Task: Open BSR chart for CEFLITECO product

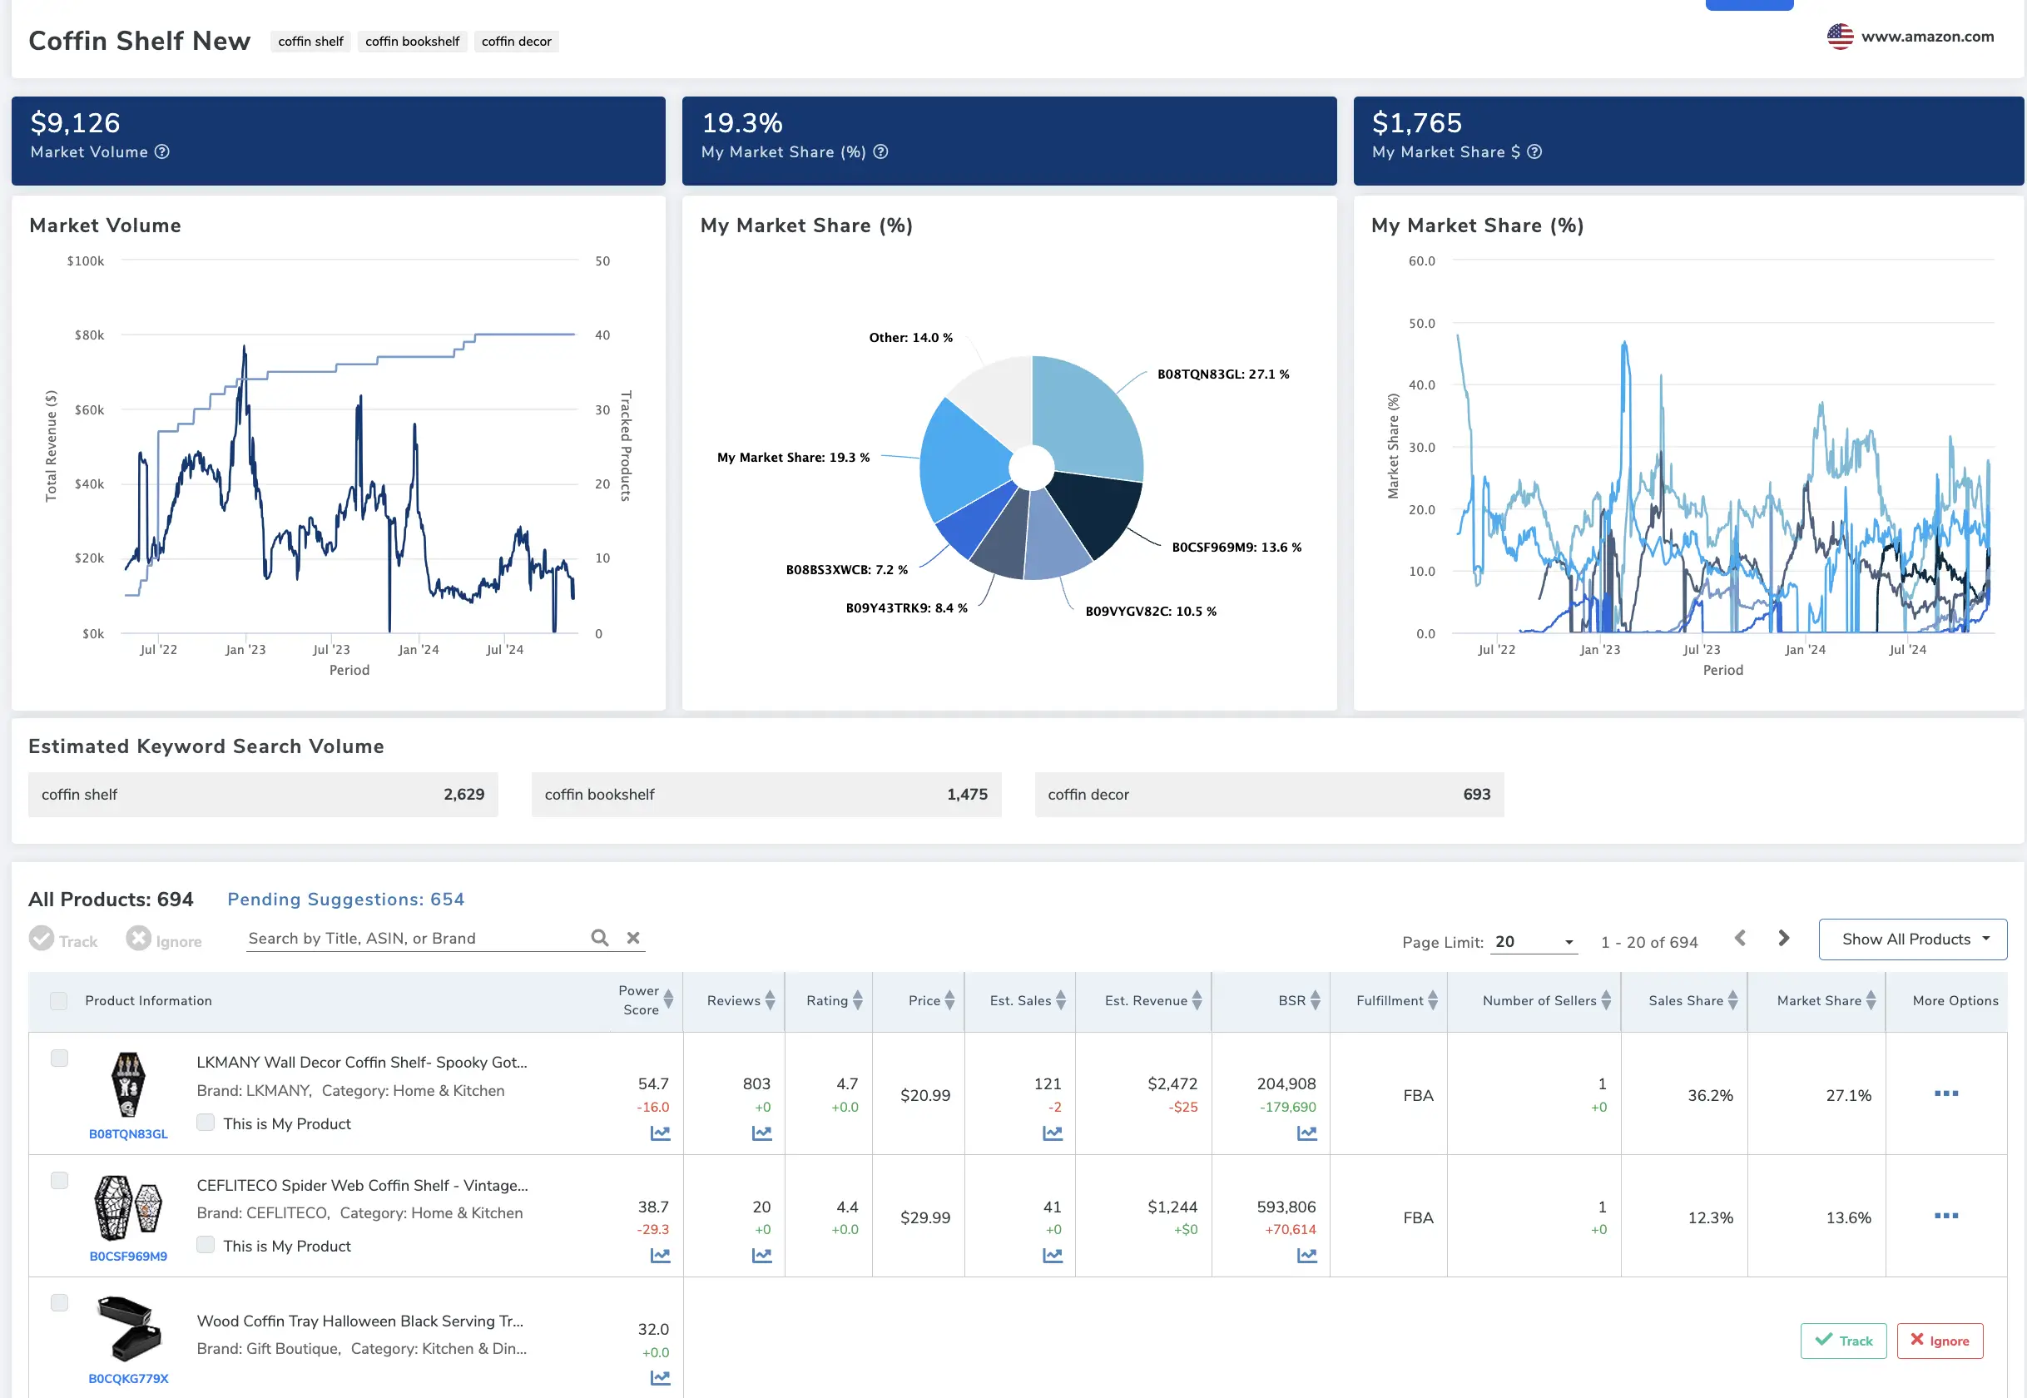Action: [x=1307, y=1256]
